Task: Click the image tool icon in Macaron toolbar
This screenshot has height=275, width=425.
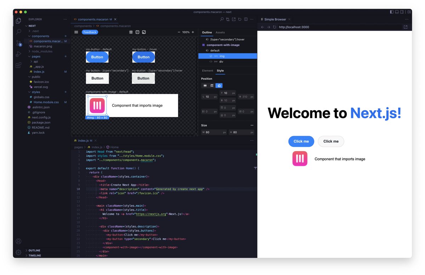Action: pyautogui.click(x=144, y=32)
